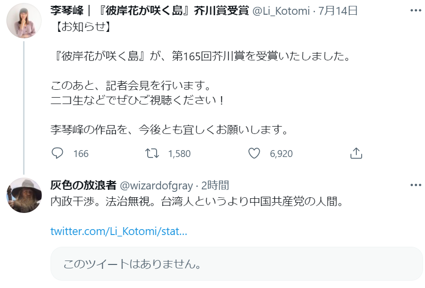Click the 1,580 retweets count

(x=180, y=154)
